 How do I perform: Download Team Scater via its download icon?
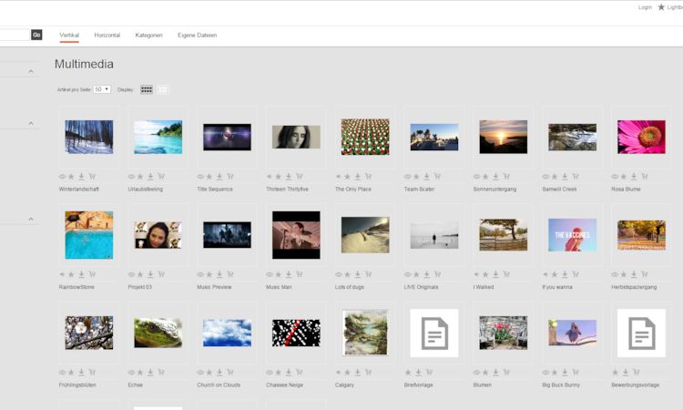[426, 177]
